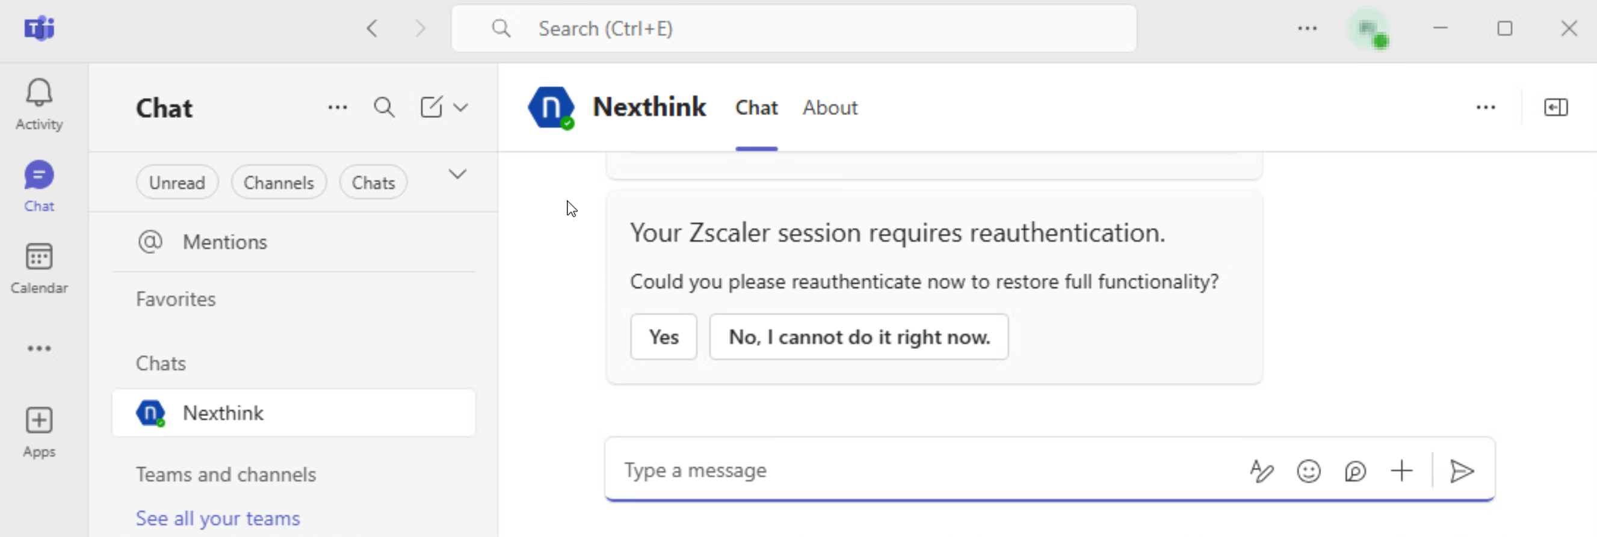Switch to the About tab

(x=830, y=108)
